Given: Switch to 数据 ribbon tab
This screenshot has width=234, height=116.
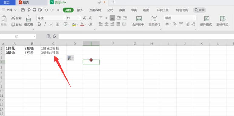Looking at the screenshot, I should click(122, 10).
